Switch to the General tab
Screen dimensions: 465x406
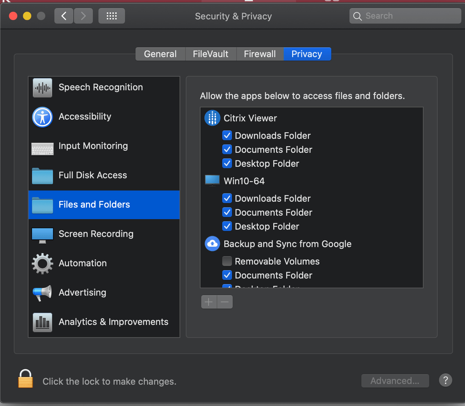pyautogui.click(x=160, y=54)
